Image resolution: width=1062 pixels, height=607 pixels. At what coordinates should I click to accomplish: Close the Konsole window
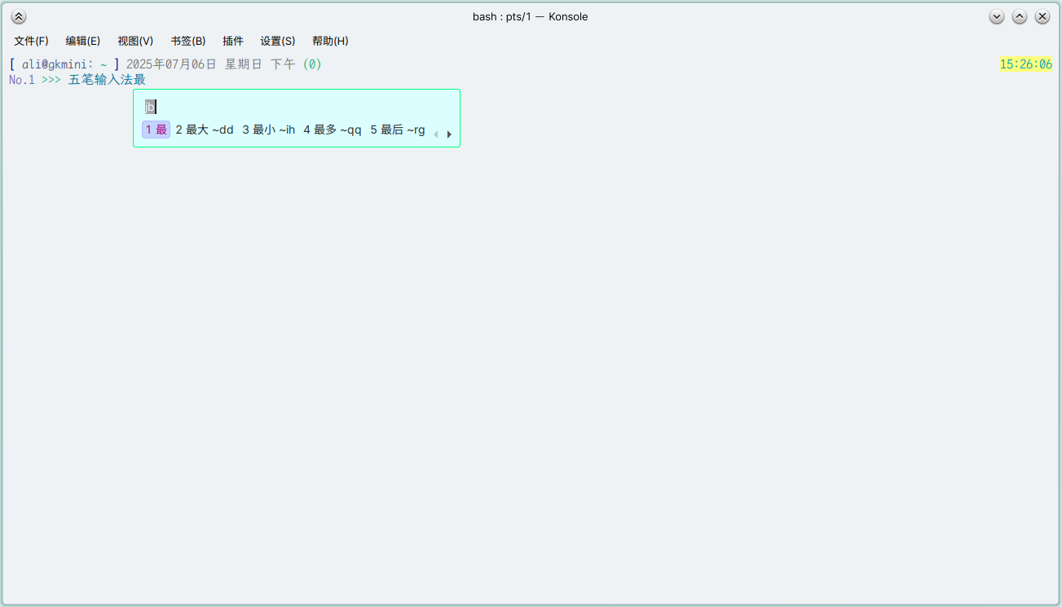tap(1042, 16)
